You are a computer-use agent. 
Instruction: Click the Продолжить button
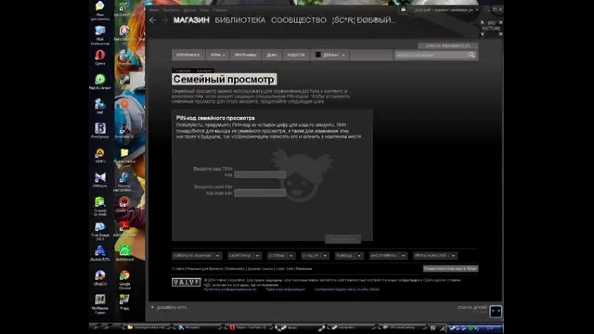point(343,239)
